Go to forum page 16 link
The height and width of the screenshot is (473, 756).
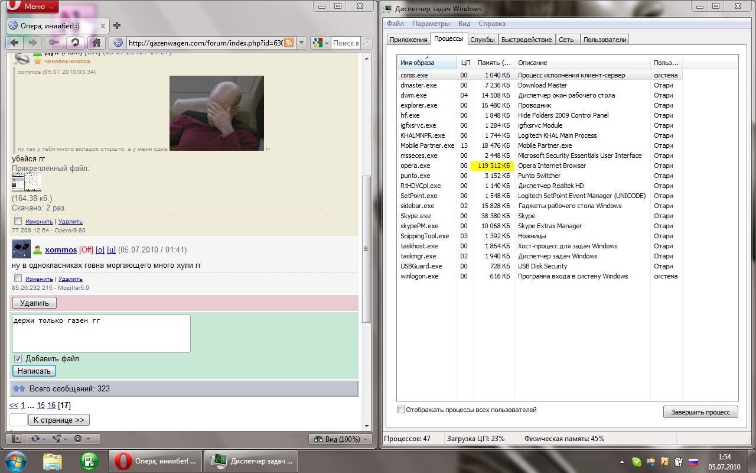point(51,405)
